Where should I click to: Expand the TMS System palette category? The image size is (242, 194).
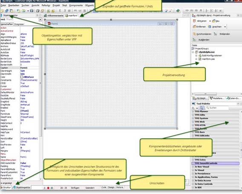tap(193, 118)
